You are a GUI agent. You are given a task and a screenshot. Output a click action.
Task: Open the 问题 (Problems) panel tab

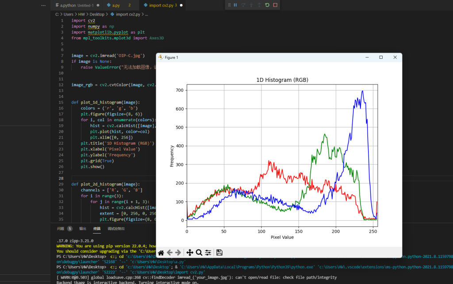pyautogui.click(x=60, y=229)
